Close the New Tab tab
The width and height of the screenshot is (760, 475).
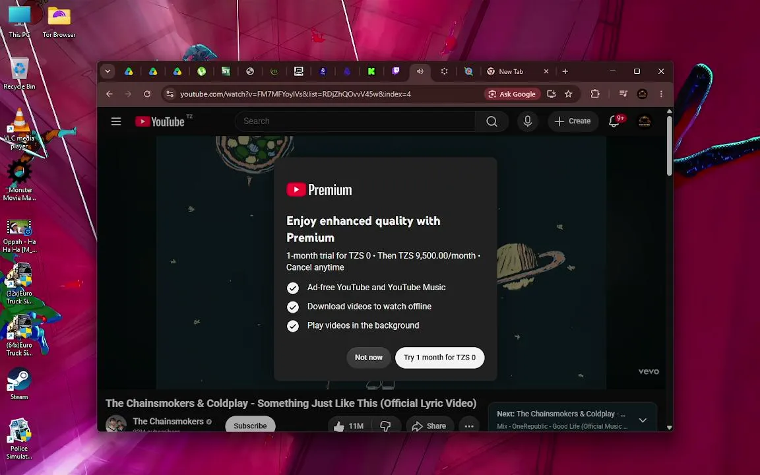click(x=546, y=71)
